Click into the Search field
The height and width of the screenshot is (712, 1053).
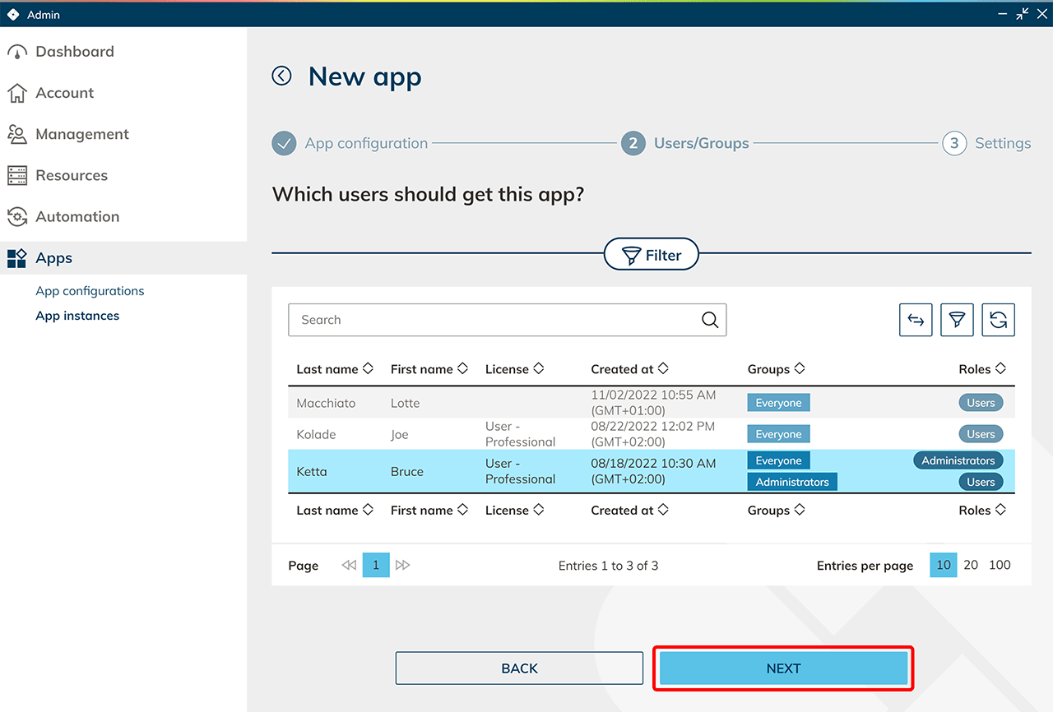(494, 321)
